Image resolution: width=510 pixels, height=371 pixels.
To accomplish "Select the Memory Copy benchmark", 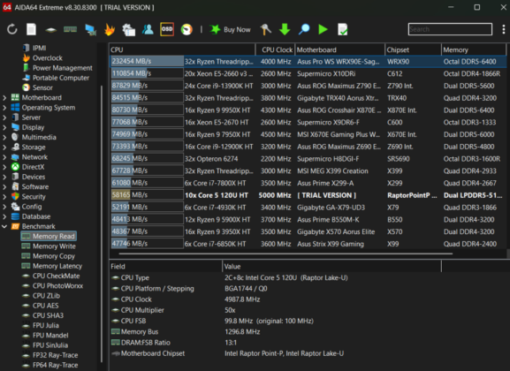I will point(48,256).
